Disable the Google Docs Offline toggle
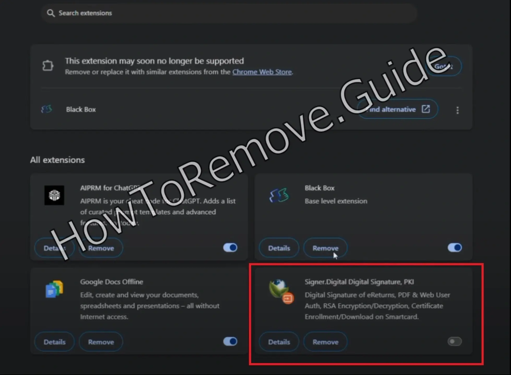This screenshot has height=375, width=511. tap(230, 341)
